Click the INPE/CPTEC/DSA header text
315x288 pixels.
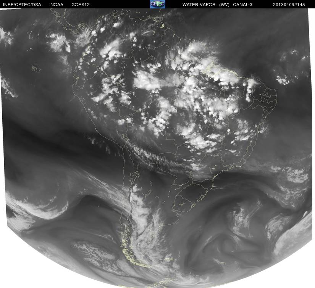coord(22,5)
